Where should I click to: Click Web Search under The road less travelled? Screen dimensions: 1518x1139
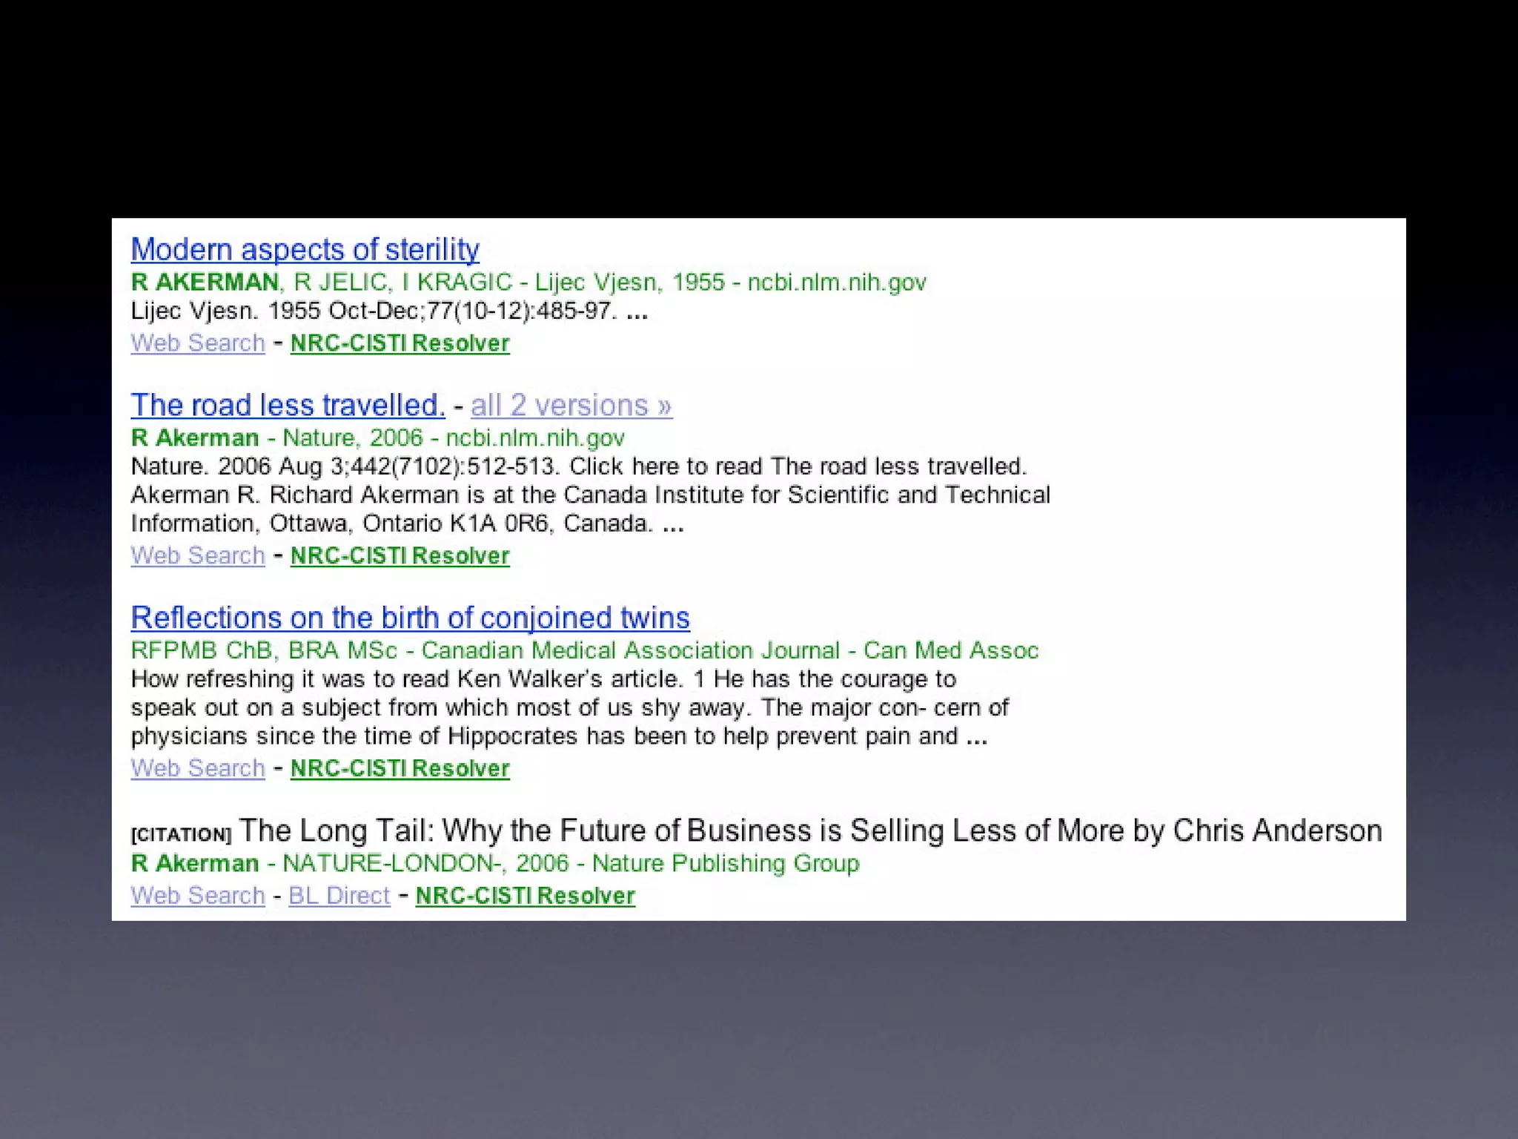pyautogui.click(x=197, y=555)
